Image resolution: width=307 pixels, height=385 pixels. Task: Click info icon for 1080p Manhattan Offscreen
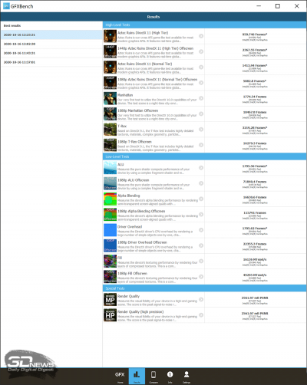point(201,114)
